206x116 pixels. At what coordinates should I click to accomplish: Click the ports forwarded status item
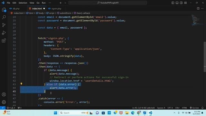[x=19, y=108]
